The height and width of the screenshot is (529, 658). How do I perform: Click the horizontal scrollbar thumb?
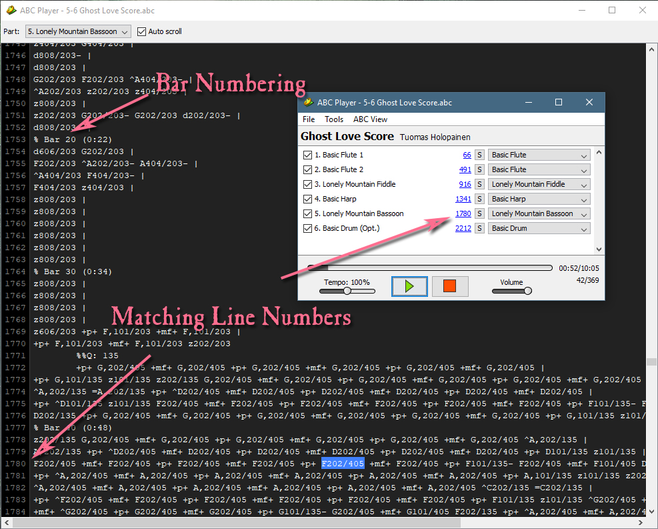pos(237,523)
